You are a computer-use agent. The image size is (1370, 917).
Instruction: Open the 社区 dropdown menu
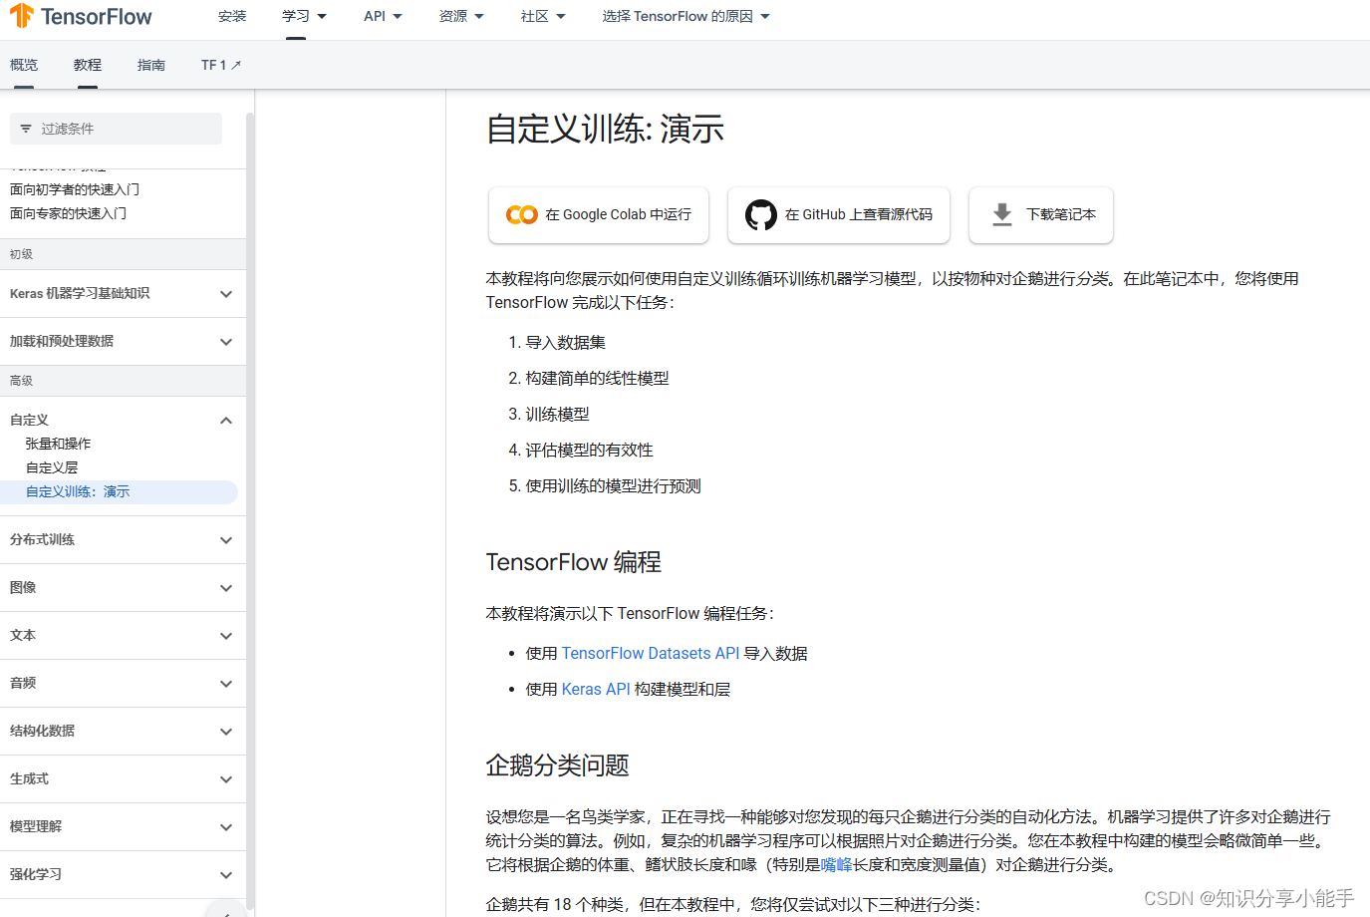pyautogui.click(x=543, y=16)
